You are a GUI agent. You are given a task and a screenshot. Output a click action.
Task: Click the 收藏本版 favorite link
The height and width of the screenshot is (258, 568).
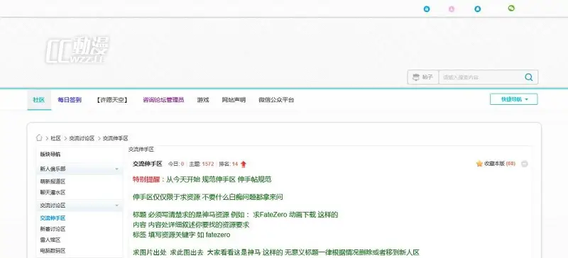(494, 164)
